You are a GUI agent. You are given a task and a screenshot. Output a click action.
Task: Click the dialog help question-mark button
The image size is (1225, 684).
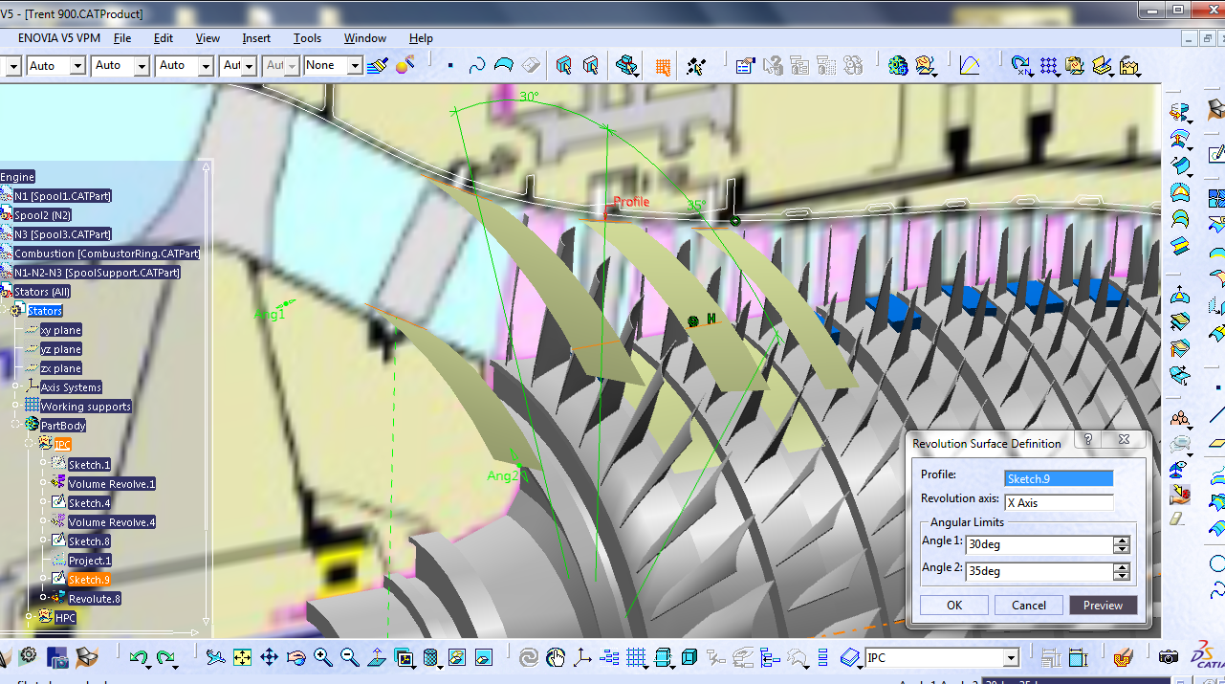pyautogui.click(x=1087, y=440)
